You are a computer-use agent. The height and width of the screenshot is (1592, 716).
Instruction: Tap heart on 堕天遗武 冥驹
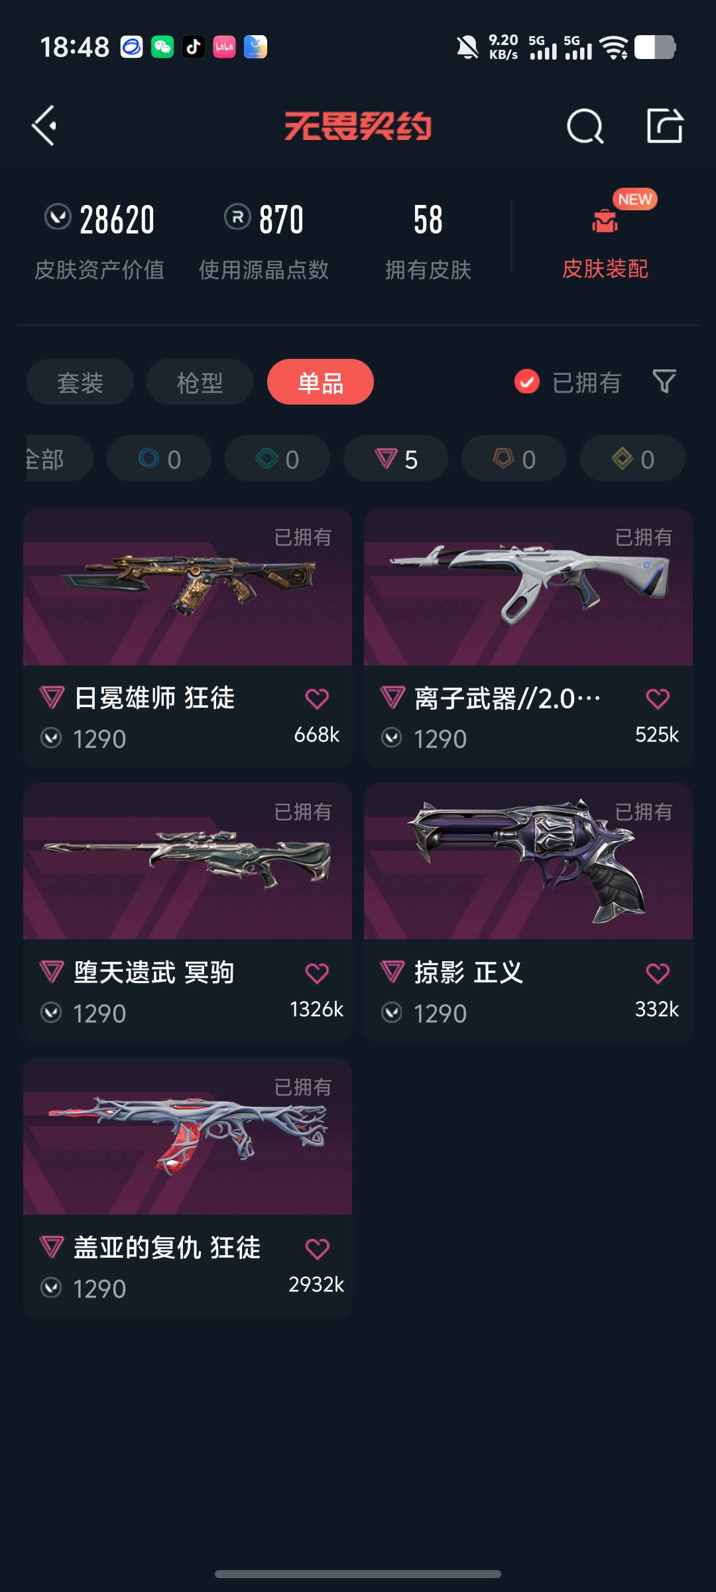coord(317,973)
